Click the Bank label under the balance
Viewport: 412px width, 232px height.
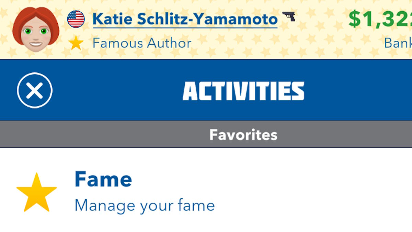tap(398, 43)
